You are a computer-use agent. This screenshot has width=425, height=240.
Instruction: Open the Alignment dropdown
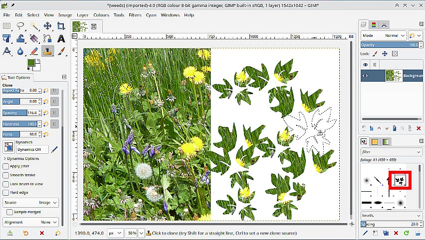(x=31, y=222)
